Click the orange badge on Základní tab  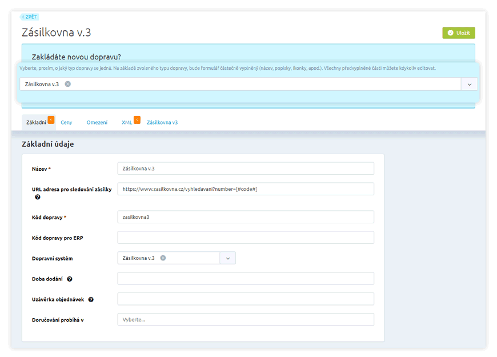pyautogui.click(x=51, y=120)
